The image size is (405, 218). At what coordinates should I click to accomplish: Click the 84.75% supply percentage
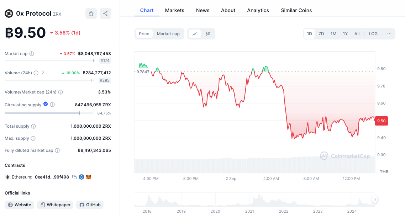point(104,113)
